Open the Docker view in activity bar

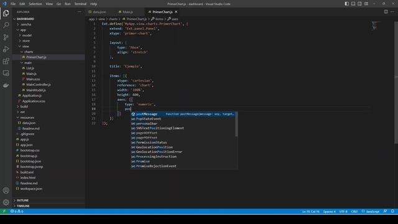click(6, 85)
